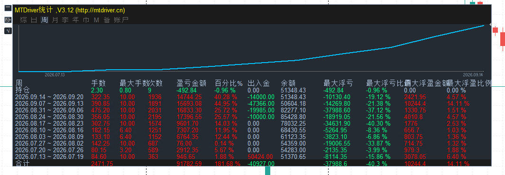505x175 pixels.
Task: Click chart end date 2026.09.14
Action: pyautogui.click(x=473, y=74)
